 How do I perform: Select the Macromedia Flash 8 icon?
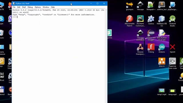pos(130,21)
